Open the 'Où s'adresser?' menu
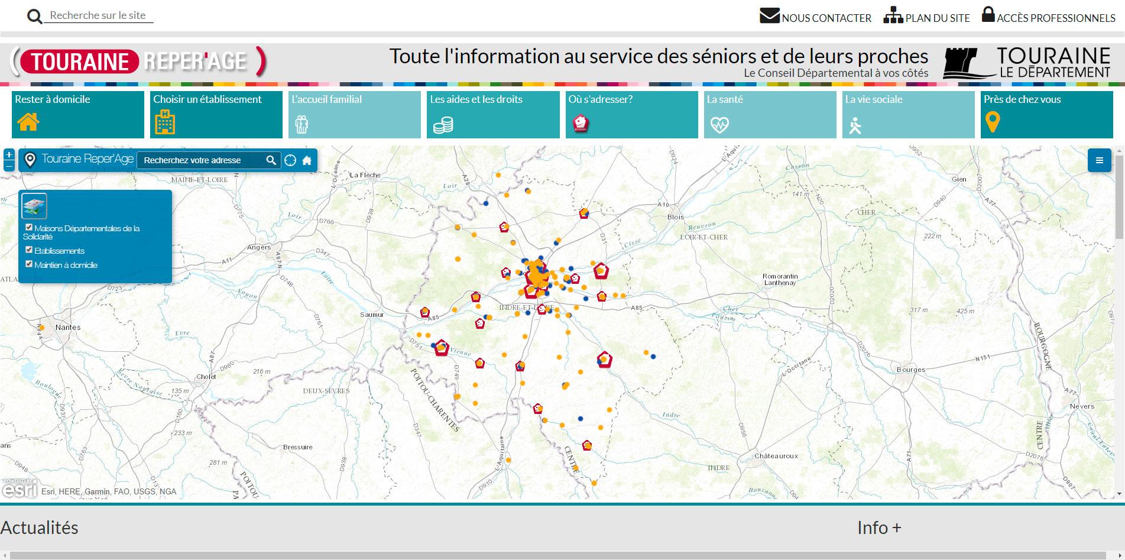 [x=631, y=114]
